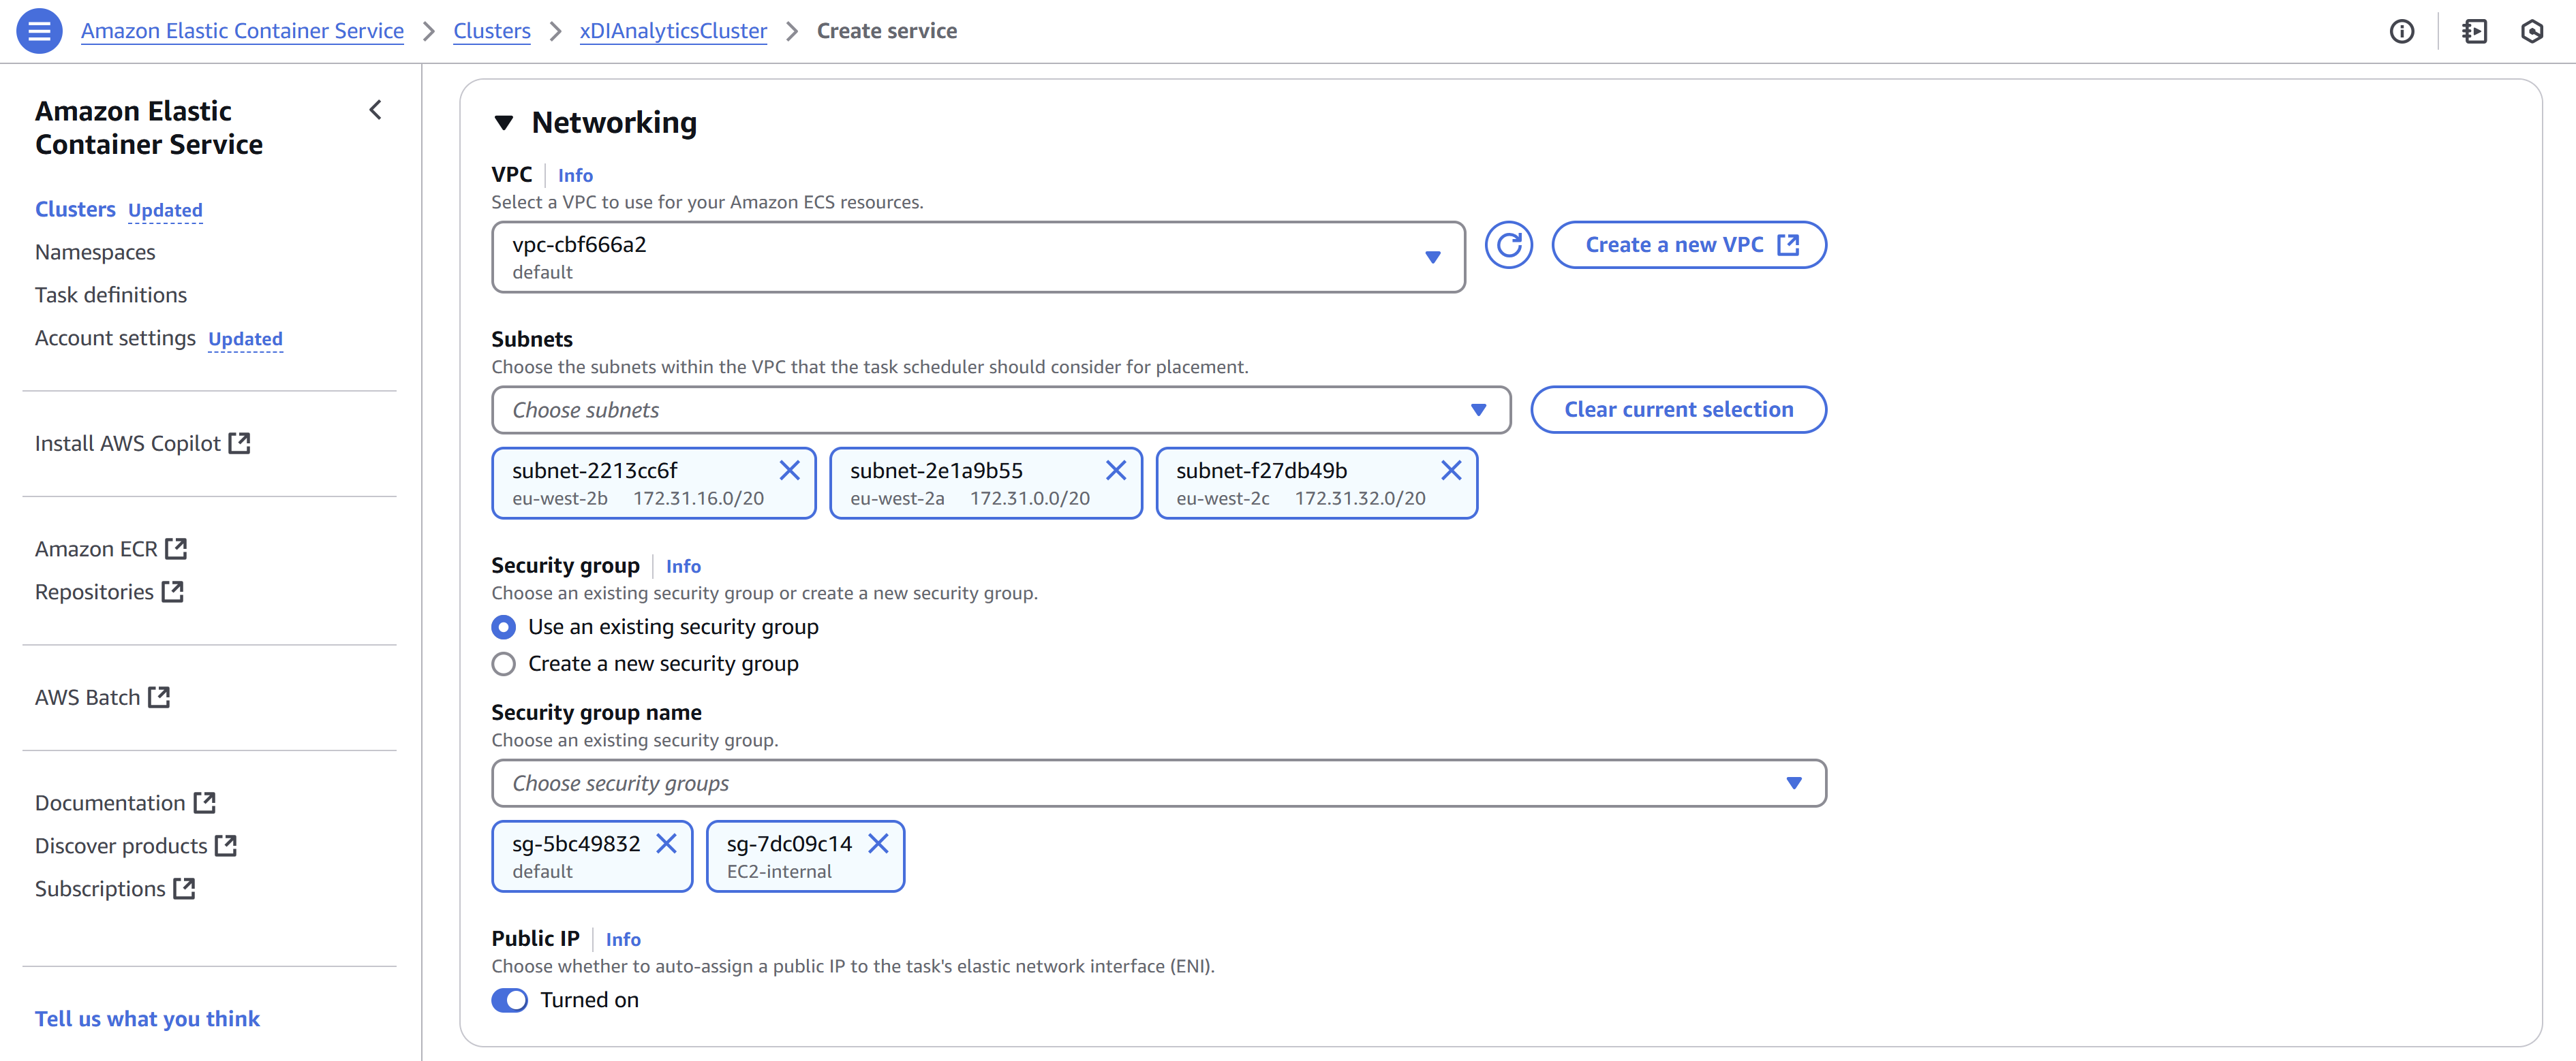Collapse the Networking section triangle
The height and width of the screenshot is (1061, 2576).
coord(504,123)
